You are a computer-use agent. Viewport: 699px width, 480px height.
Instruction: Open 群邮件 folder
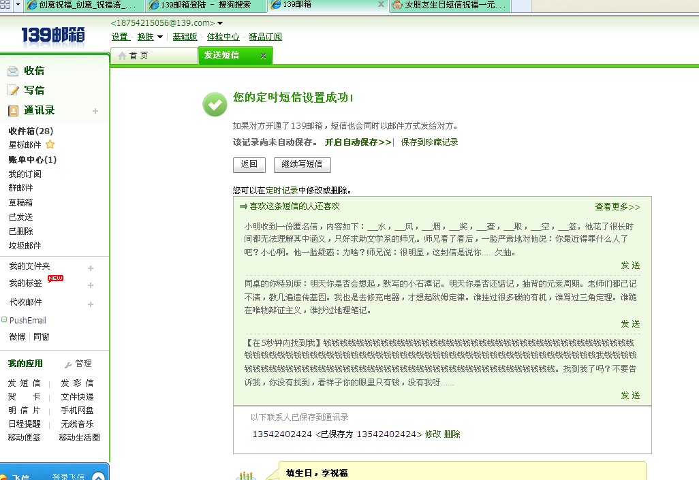click(20, 188)
